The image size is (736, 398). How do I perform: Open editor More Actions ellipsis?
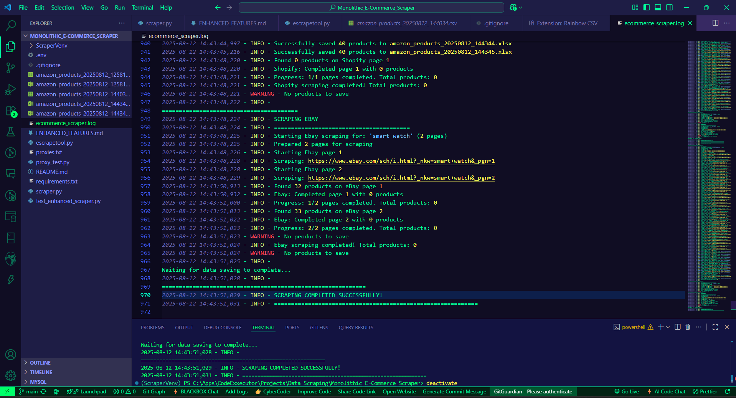[x=727, y=23]
